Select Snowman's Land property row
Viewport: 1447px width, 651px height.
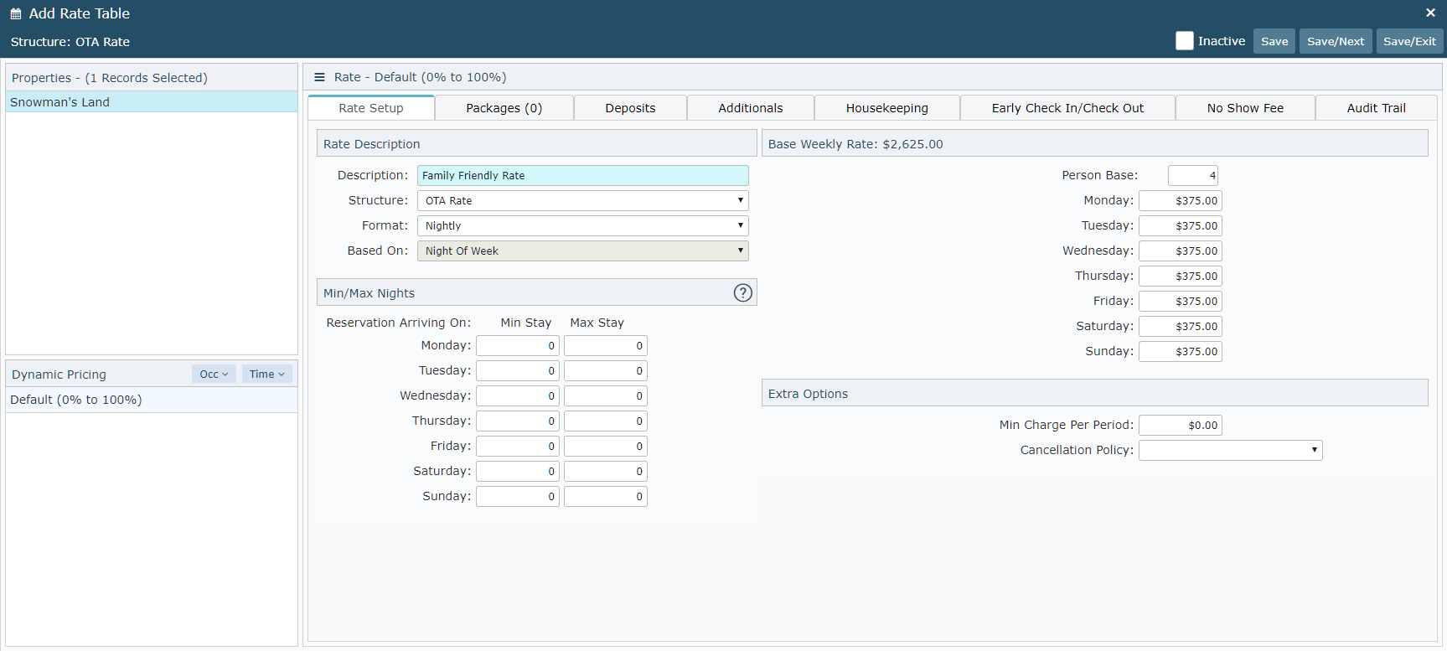pyautogui.click(x=152, y=102)
